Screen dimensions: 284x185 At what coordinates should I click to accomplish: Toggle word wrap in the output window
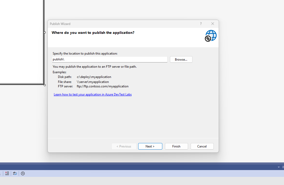15,173
